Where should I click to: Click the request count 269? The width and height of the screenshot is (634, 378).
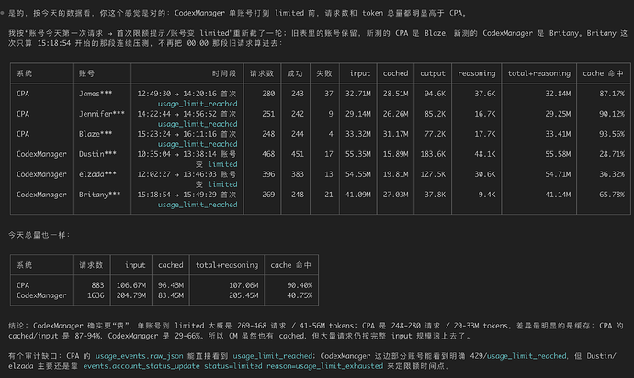(x=268, y=195)
